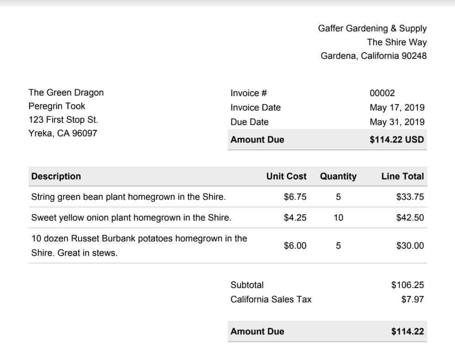
Task: Click the $6.75 unit cost value
Action: (x=295, y=197)
